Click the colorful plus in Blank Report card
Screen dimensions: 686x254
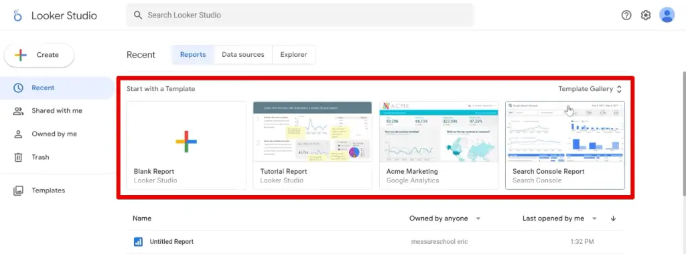[186, 142]
